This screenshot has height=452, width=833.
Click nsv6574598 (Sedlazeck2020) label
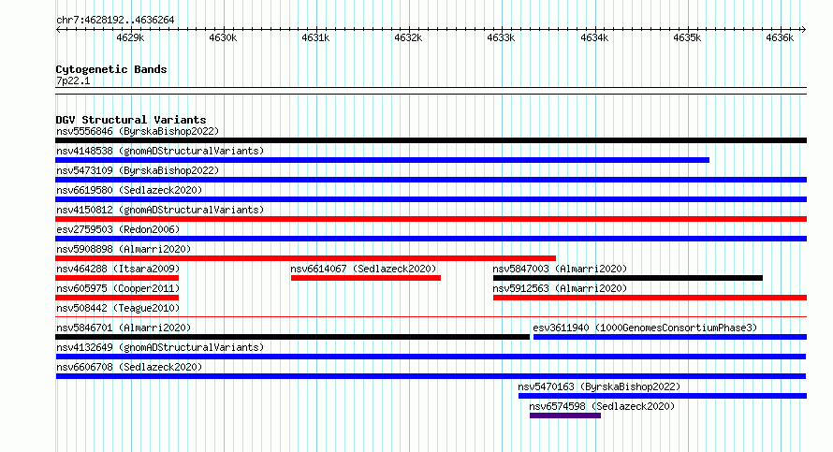602,406
